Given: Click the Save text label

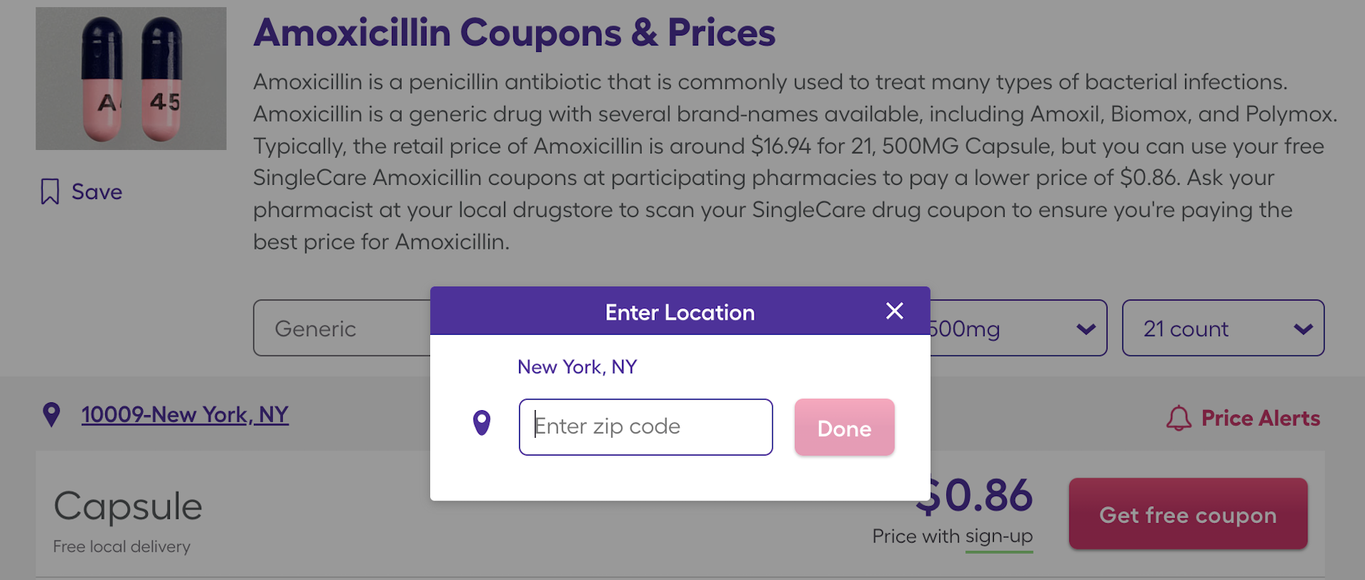Looking at the screenshot, I should 97,192.
